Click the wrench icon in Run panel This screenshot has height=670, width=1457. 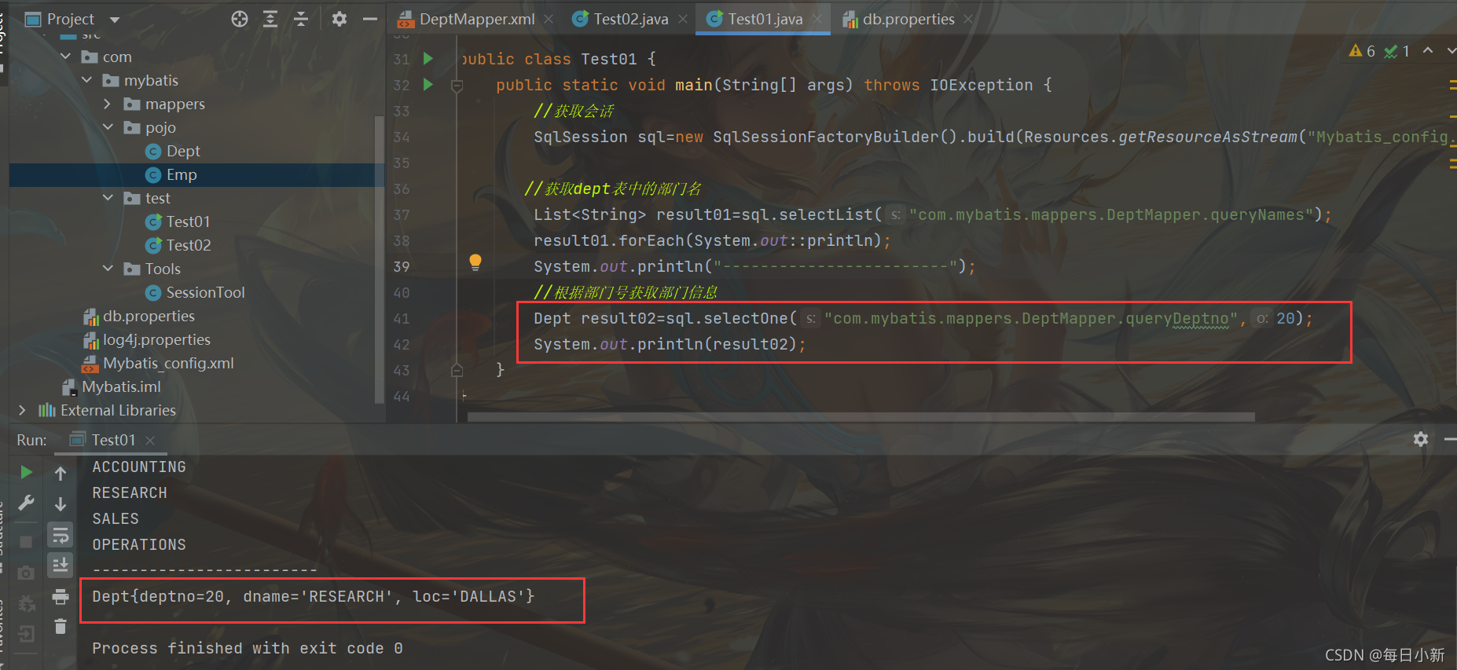[26, 503]
